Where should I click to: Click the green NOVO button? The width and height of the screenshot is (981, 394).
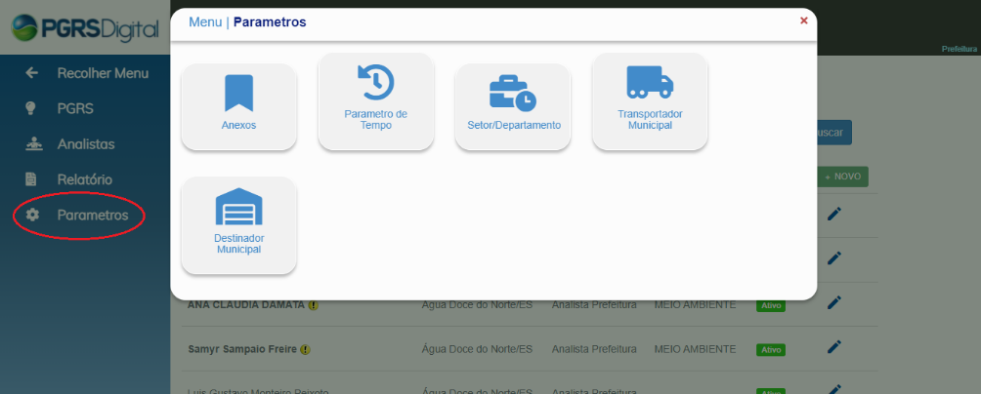842,177
